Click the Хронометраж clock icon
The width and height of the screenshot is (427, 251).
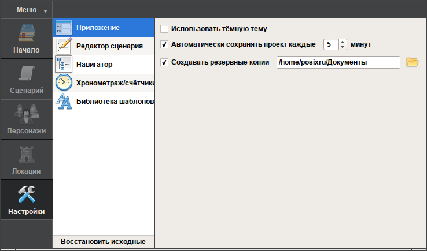click(x=64, y=83)
